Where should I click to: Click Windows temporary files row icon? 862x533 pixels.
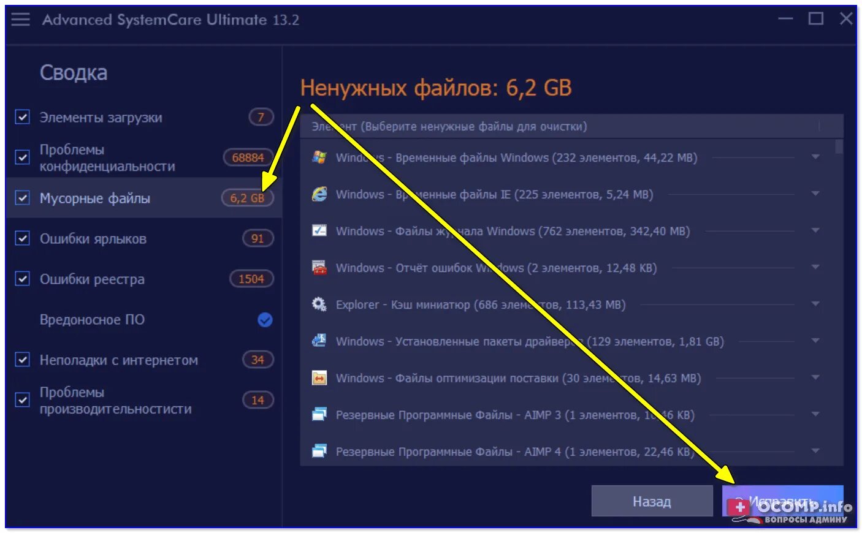pos(319,157)
